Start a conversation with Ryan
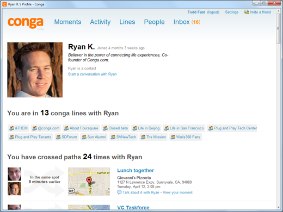This screenshot has width=283, height=212. pyautogui.click(x=93, y=74)
